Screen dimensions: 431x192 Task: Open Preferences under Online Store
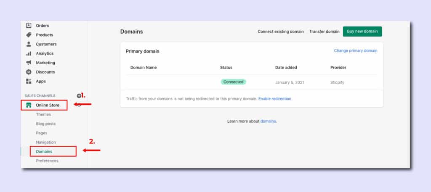pos(47,161)
